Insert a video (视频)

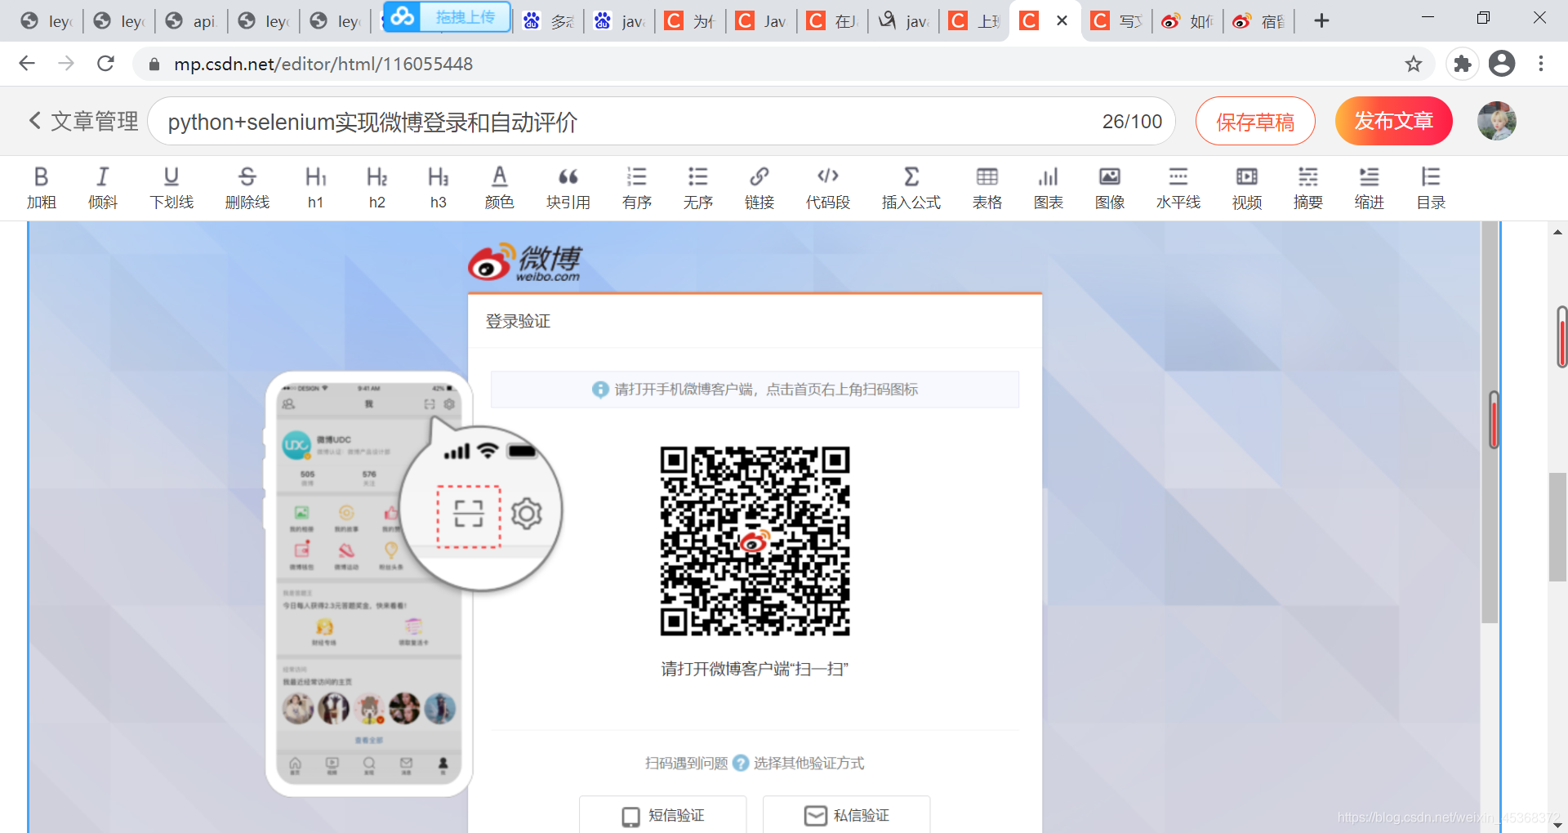pyautogui.click(x=1246, y=188)
